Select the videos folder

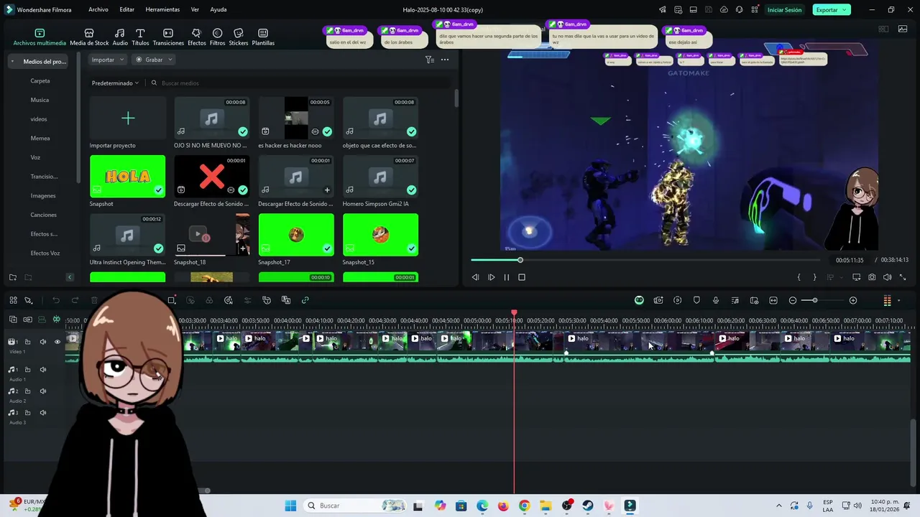click(39, 119)
